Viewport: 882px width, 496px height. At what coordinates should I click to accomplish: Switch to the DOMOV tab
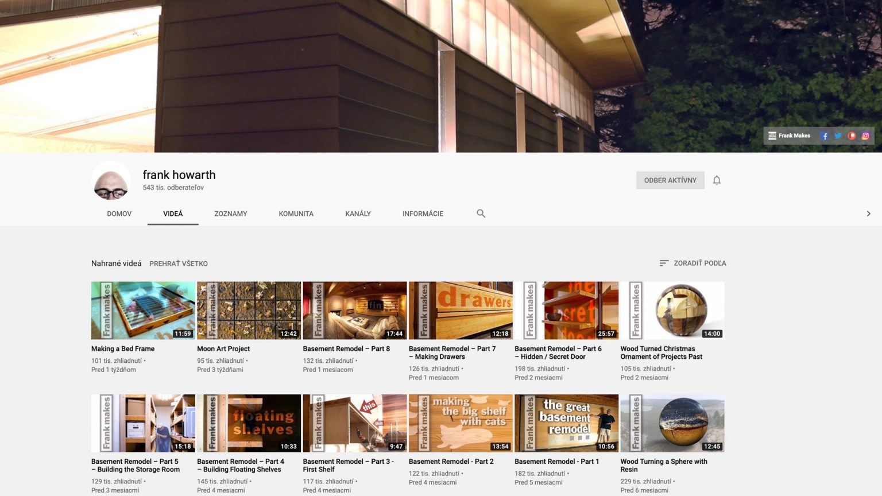pos(119,214)
